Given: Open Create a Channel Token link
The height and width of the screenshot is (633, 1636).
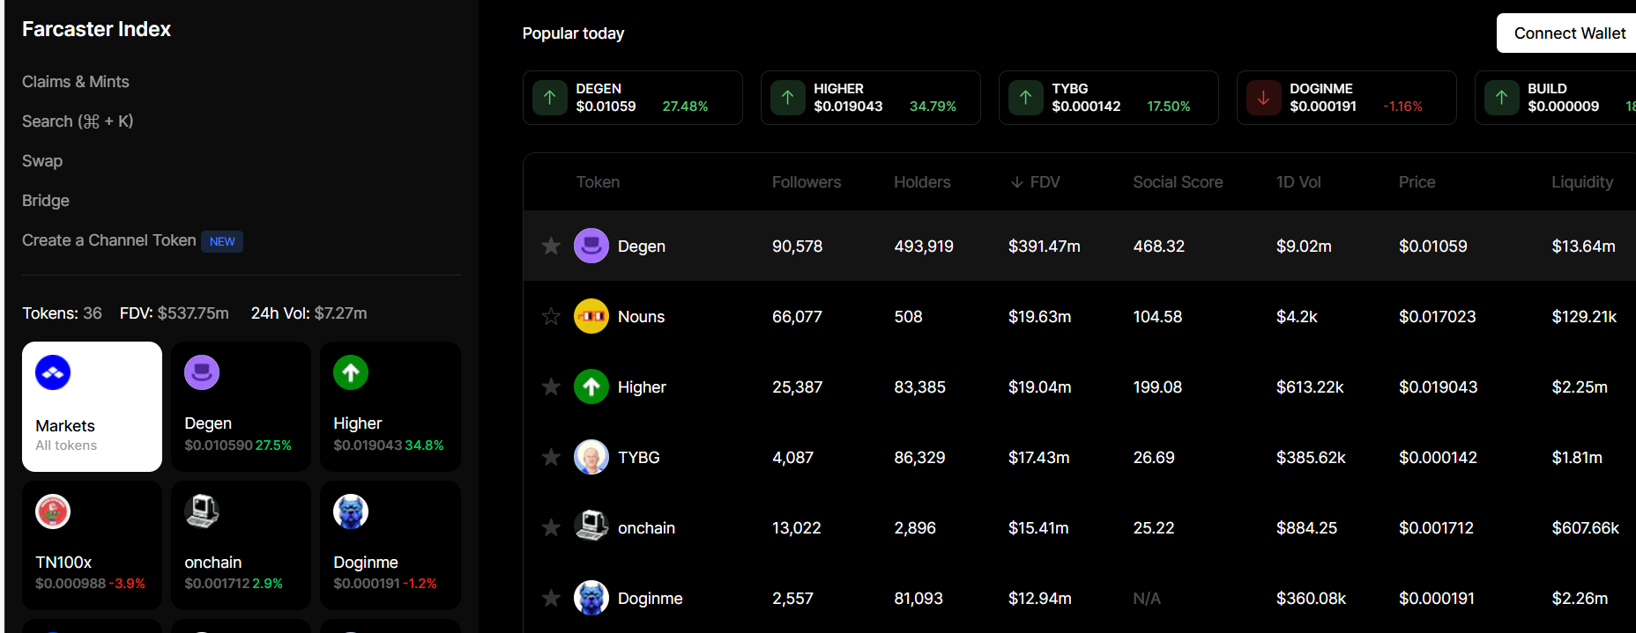Looking at the screenshot, I should pyautogui.click(x=109, y=240).
